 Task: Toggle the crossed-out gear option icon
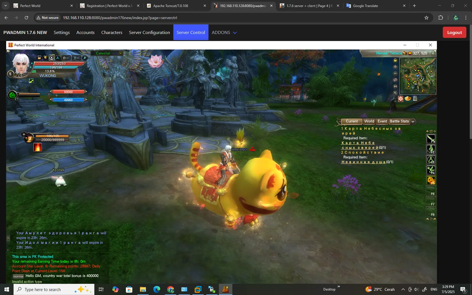tap(66, 58)
